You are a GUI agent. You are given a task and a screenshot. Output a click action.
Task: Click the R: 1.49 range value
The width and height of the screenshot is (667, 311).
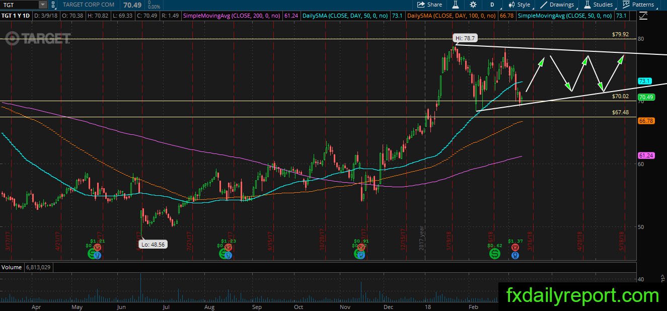click(x=171, y=16)
